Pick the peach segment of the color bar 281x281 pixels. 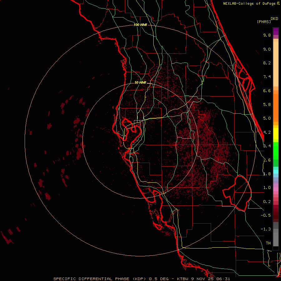pos(276,63)
